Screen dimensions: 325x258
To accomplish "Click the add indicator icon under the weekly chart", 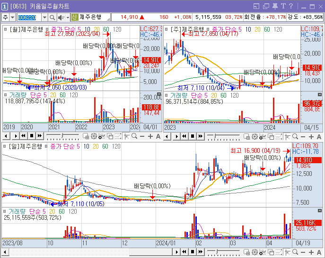I will tap(263, 137).
